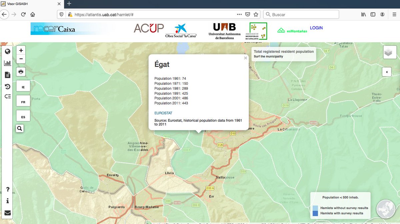
Task: Go to browser home page icon
Action: click(x=33, y=15)
